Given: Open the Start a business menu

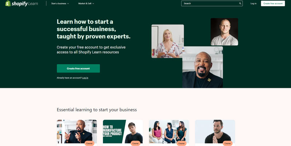Looking at the screenshot, I should pos(60,4).
